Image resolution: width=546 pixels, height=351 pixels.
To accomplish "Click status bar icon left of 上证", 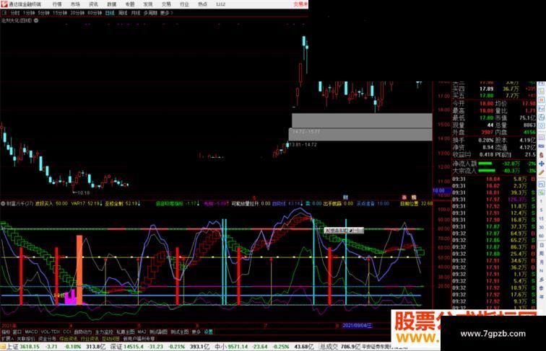I will coord(3,347).
